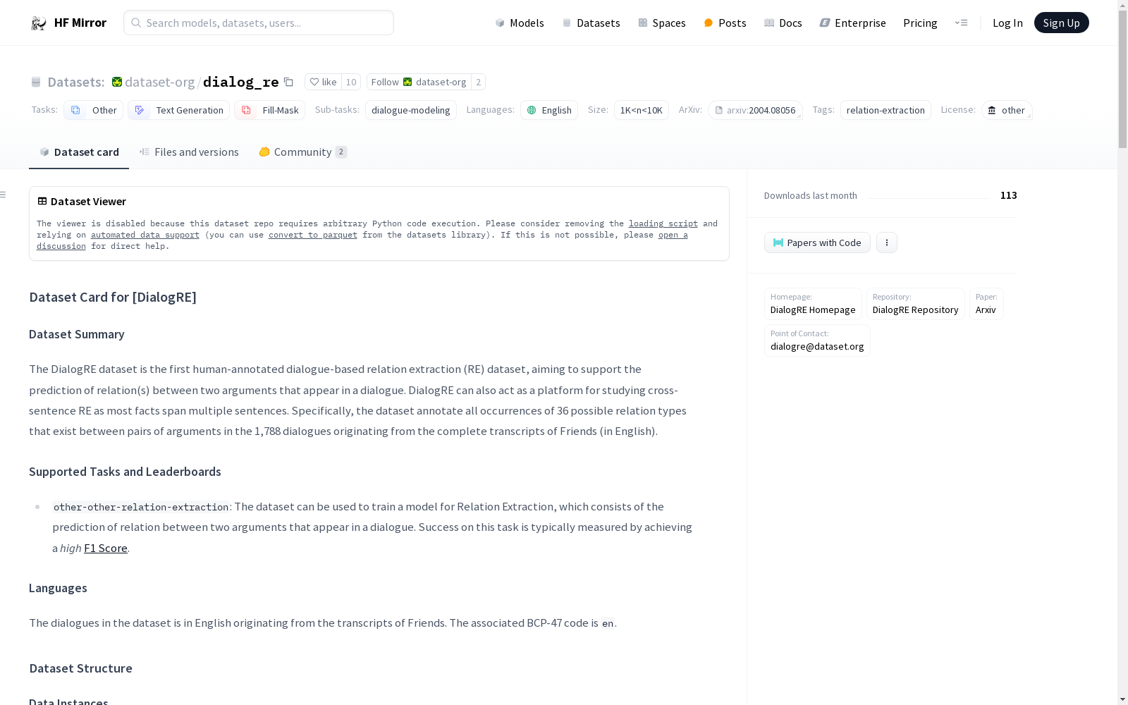Select the Dataset card tab
This screenshot has width=1128, height=705.
point(79,152)
